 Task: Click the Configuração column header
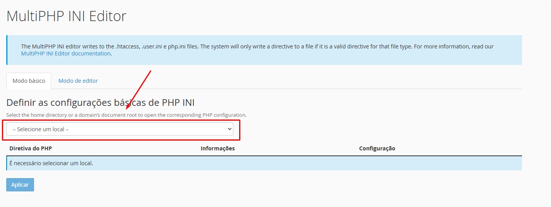(377, 148)
